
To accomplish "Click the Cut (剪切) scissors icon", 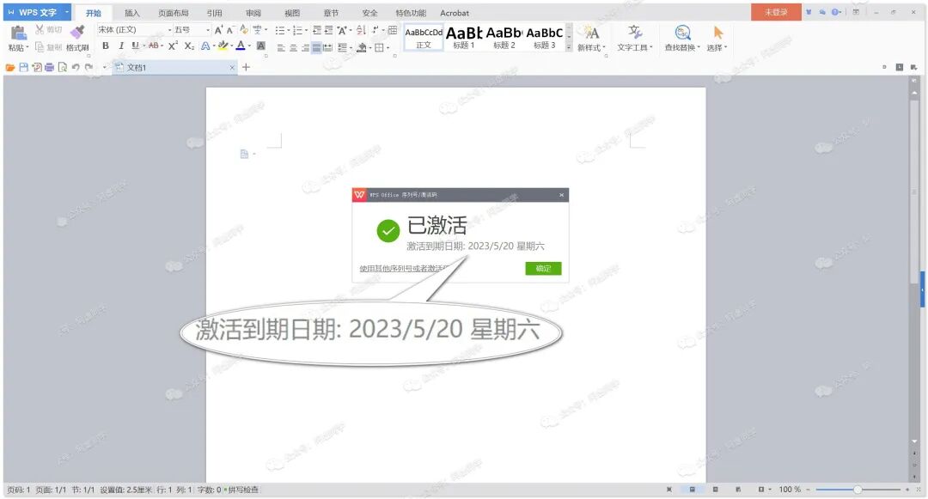I will coord(40,29).
